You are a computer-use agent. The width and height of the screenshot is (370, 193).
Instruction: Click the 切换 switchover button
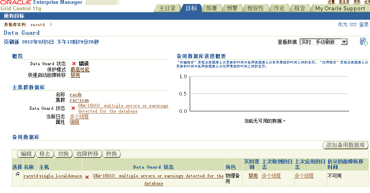63,154
